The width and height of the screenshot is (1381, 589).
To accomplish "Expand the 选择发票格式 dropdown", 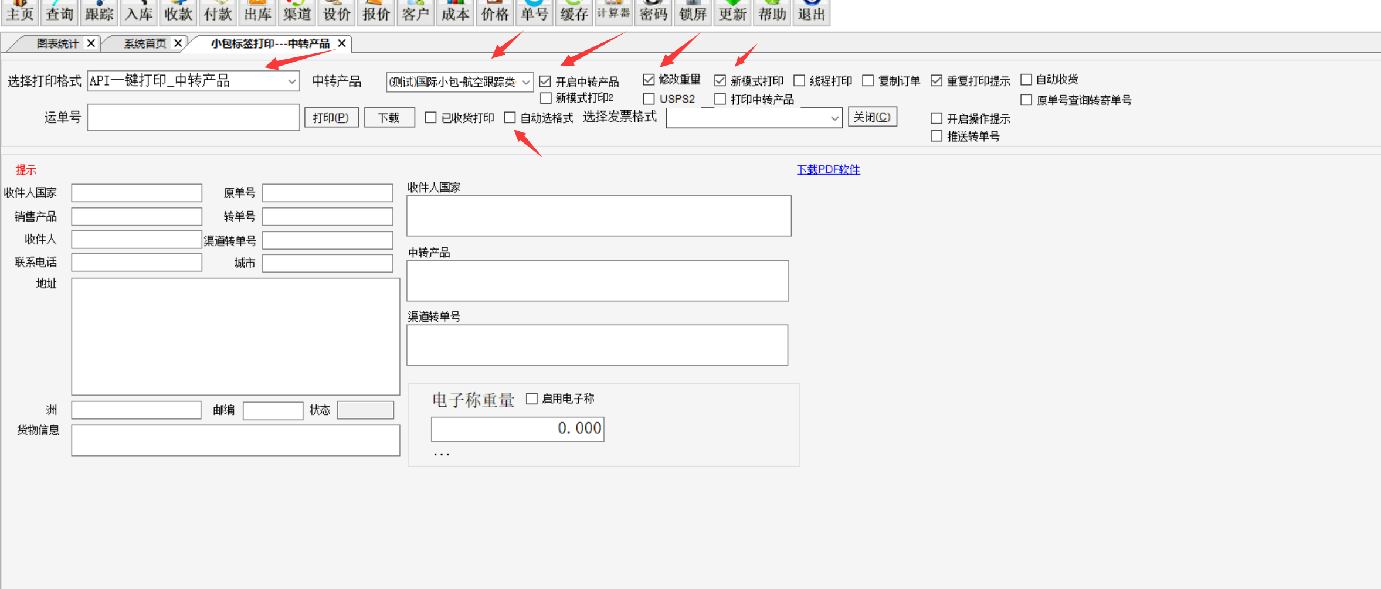I will tap(834, 118).
